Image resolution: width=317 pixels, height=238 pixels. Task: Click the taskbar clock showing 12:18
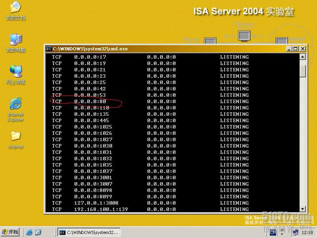coord(307,232)
